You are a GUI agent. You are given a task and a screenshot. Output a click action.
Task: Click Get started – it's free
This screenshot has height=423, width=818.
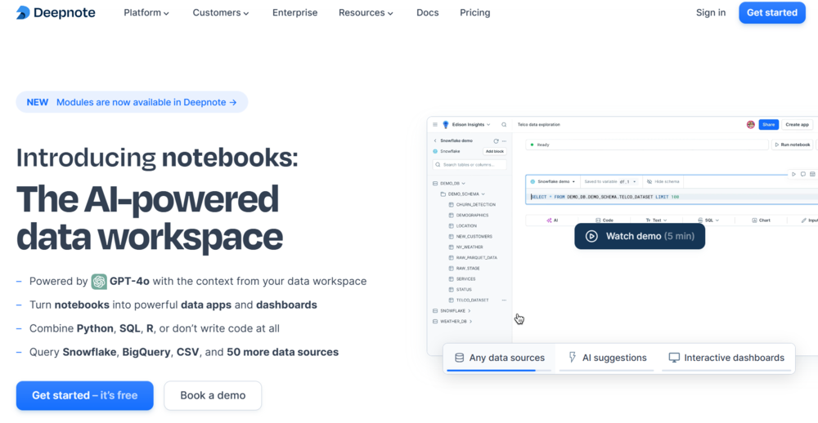(x=84, y=395)
